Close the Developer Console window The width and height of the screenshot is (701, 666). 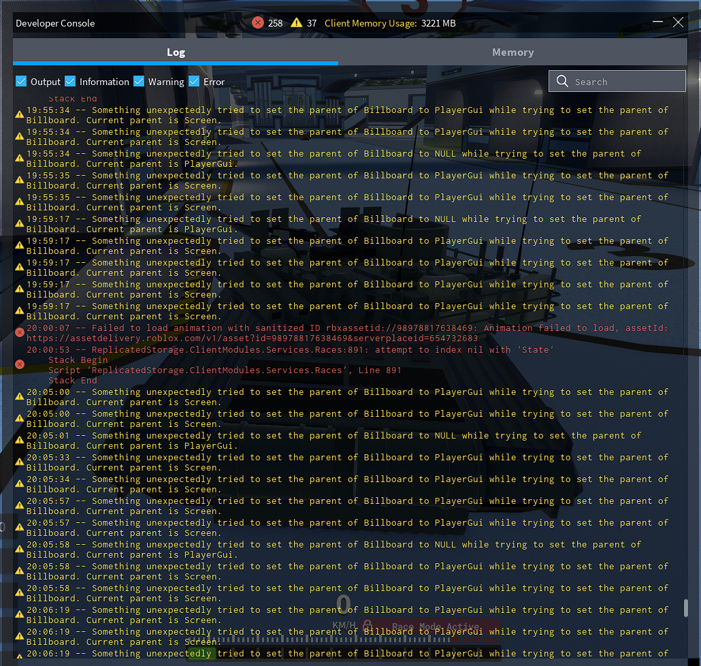click(x=678, y=22)
